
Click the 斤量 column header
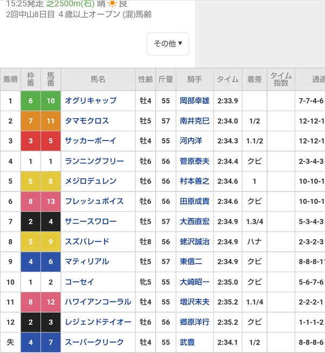click(166, 79)
